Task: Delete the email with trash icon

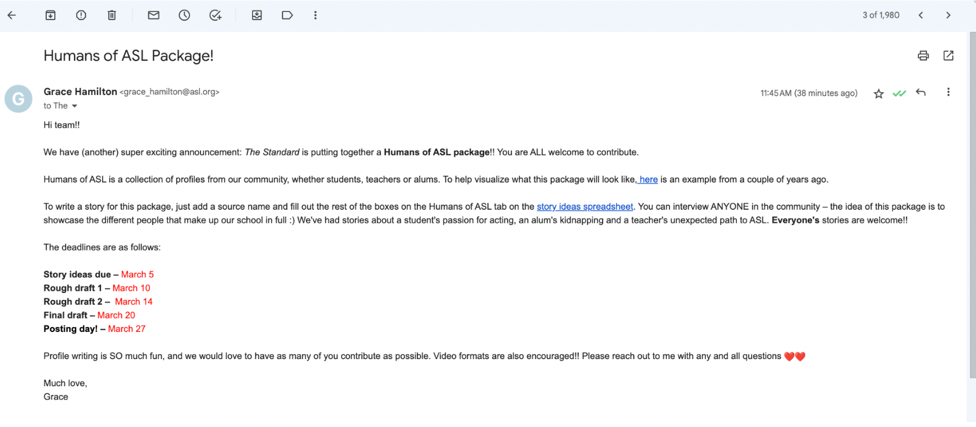Action: [112, 15]
